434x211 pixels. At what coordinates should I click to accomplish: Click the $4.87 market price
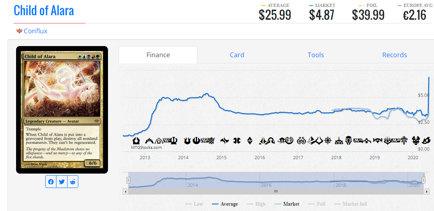321,15
